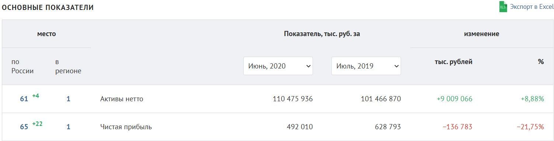Click the green XLS file icon
The height and width of the screenshot is (141, 554).
[503, 7]
